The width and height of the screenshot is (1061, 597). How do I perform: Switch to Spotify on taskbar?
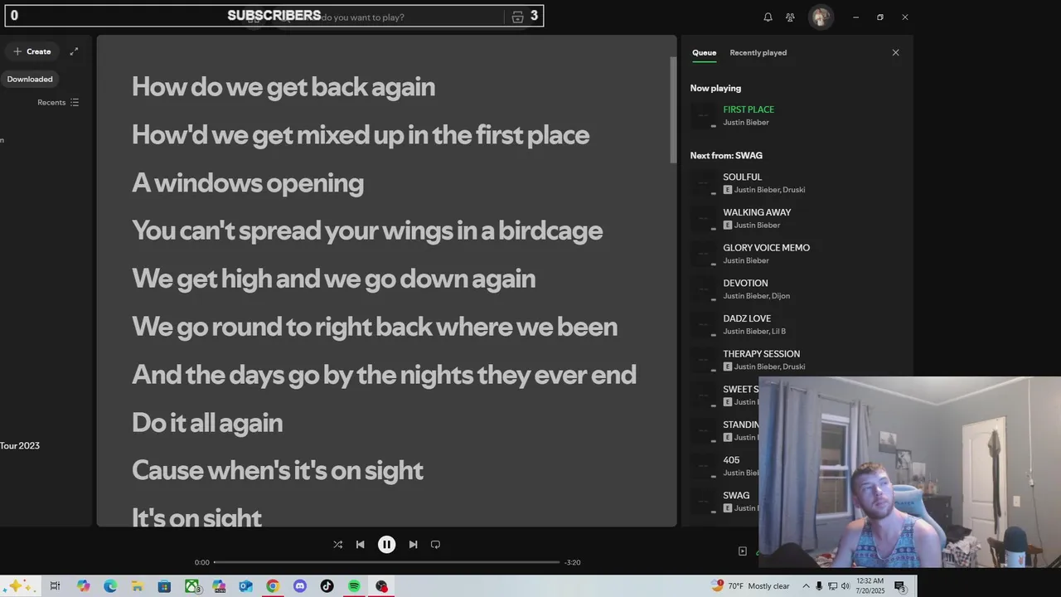pyautogui.click(x=354, y=586)
